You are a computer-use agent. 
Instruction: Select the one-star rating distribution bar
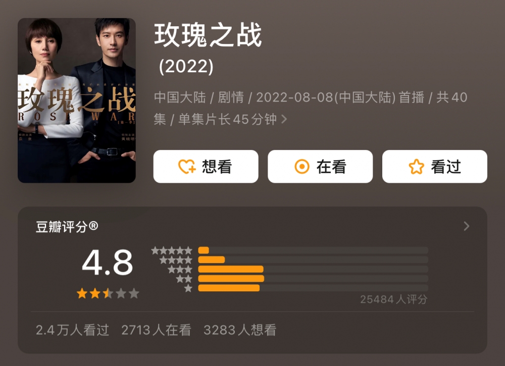tap(313, 288)
